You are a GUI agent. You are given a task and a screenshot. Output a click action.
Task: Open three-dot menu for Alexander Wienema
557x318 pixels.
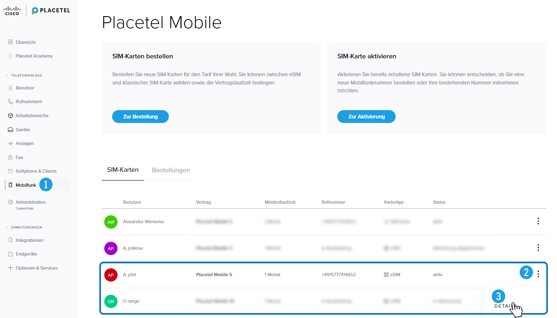[x=538, y=221]
